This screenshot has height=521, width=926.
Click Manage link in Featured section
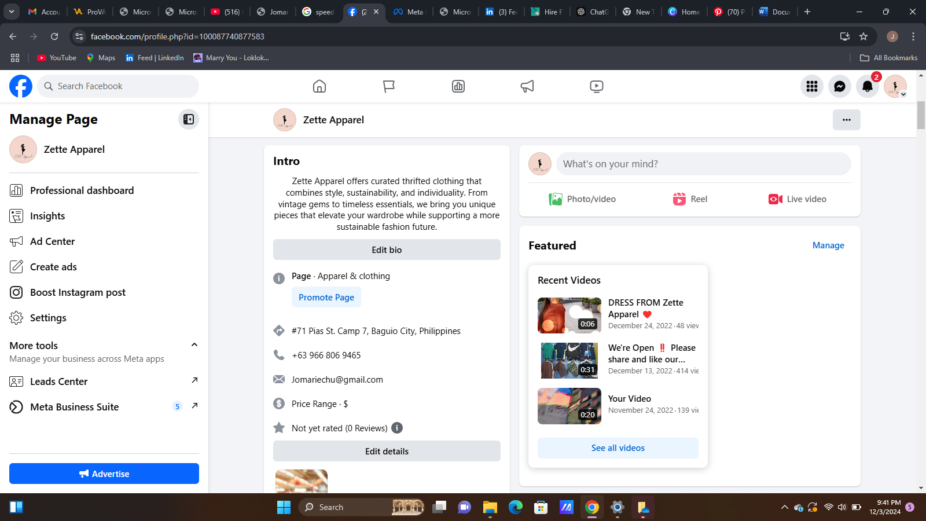coord(828,245)
